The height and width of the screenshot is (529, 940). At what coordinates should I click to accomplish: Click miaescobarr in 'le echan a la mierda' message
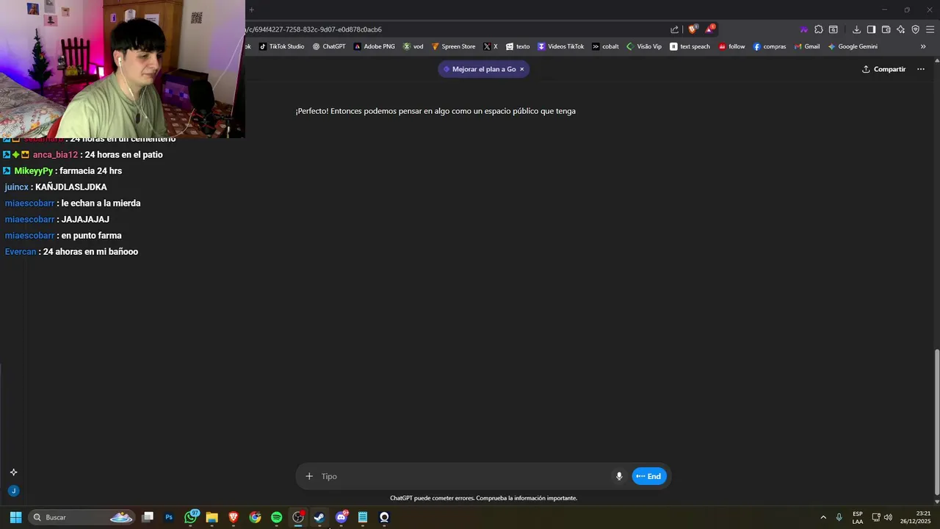(29, 204)
